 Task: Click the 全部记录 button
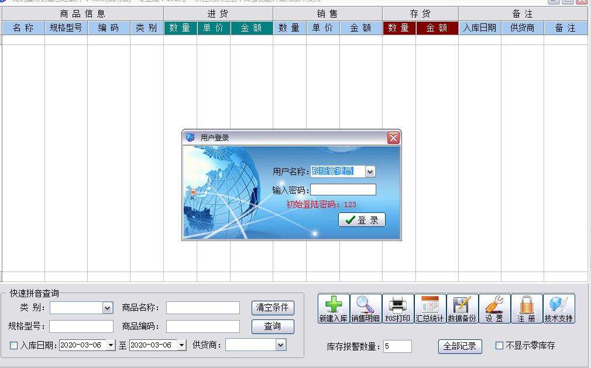pos(460,346)
